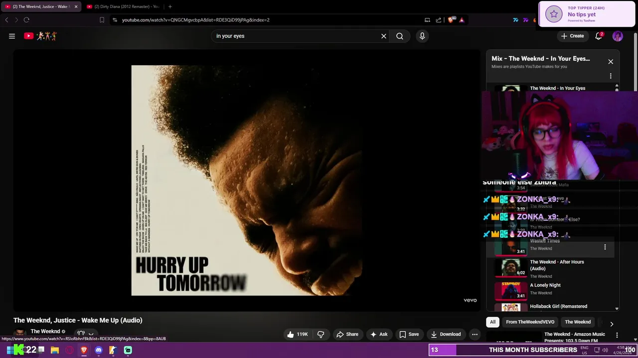Open Mix playlist options menu

click(611, 76)
